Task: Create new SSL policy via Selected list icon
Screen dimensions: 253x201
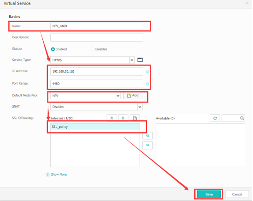Action: 135,118
